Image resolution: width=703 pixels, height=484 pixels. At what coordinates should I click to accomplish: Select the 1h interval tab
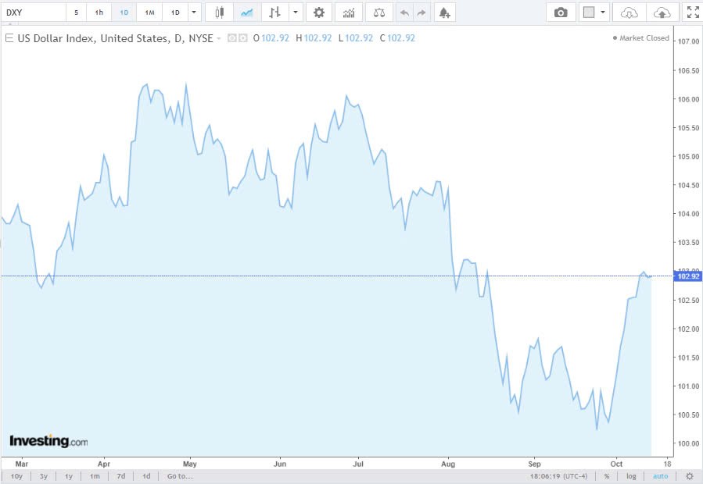coord(99,12)
